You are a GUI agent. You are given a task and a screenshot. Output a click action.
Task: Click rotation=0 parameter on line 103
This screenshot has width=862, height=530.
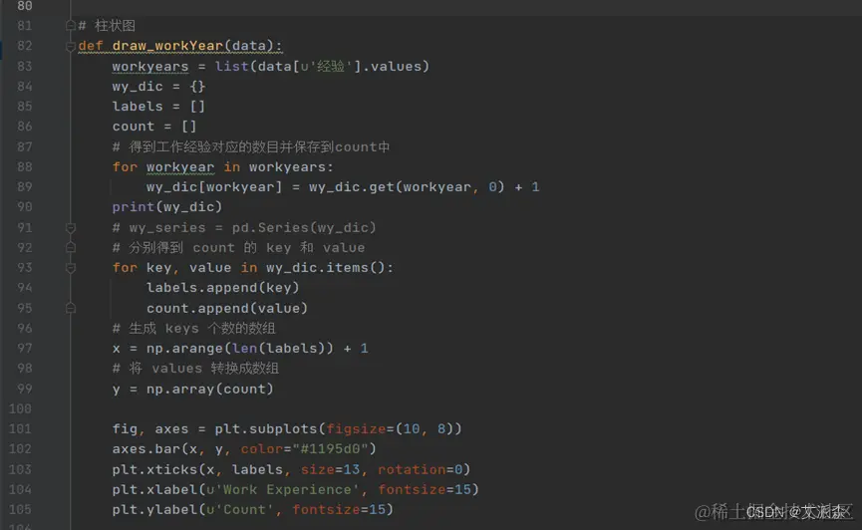[420, 469]
